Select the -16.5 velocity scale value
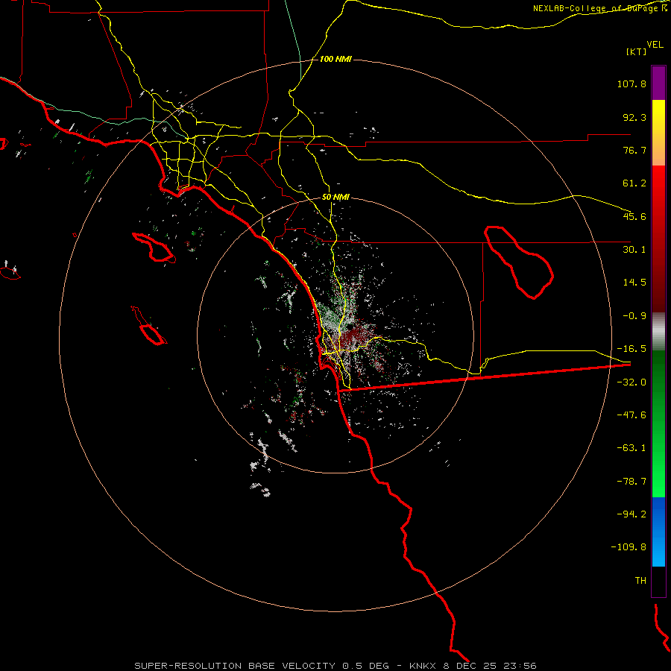 (x=631, y=349)
